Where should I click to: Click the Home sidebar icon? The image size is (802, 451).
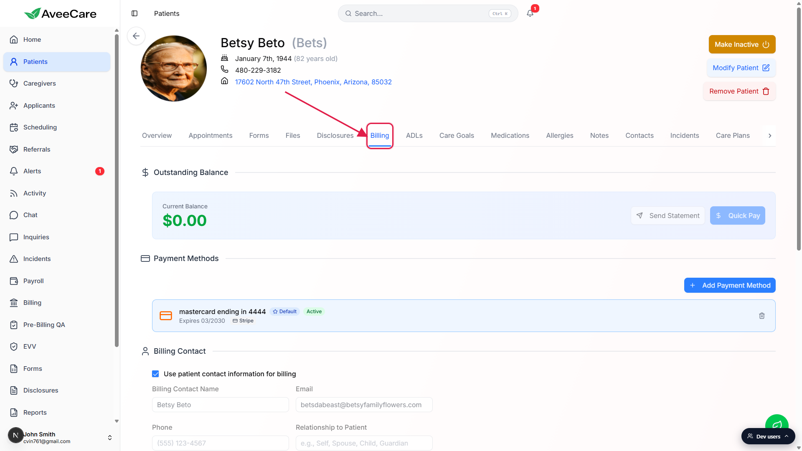click(14, 40)
